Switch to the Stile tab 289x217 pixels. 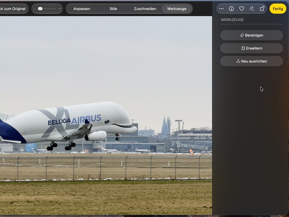click(x=113, y=9)
